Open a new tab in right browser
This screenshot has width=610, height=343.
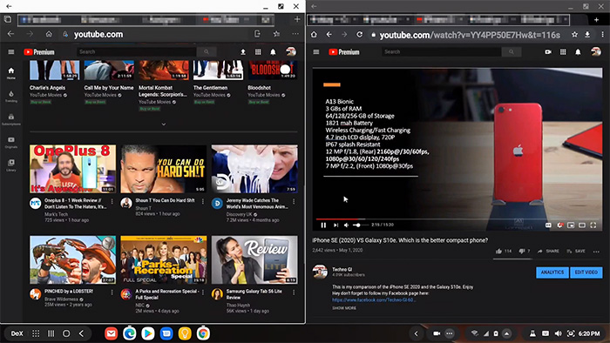click(596, 19)
